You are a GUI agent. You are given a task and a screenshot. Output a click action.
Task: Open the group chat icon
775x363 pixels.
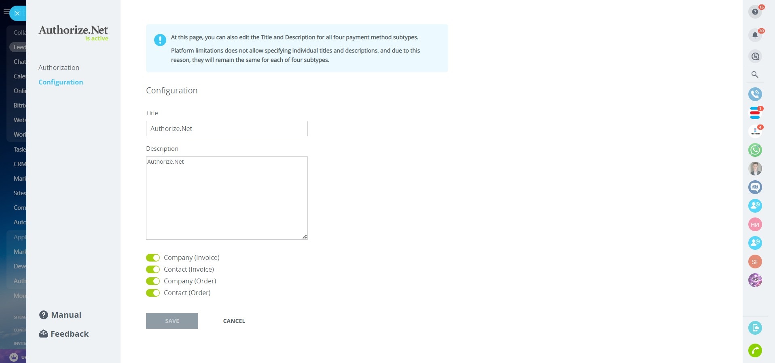pos(755,187)
